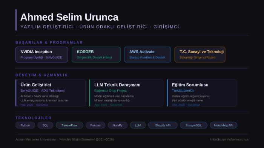The width and height of the screenshot is (264, 148).
Task: Click 'Girişimcilik Destek Hibesi' text
Action: pos(94,57)
